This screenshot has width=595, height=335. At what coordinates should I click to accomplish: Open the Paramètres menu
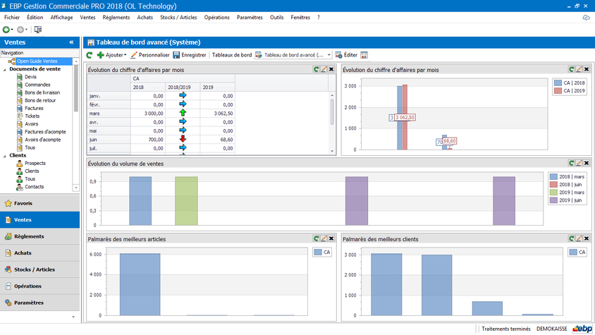[250, 18]
